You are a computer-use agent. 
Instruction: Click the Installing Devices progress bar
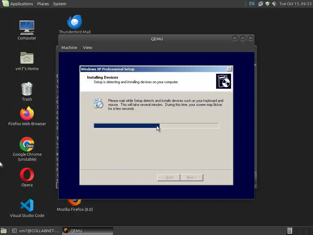tap(156, 126)
